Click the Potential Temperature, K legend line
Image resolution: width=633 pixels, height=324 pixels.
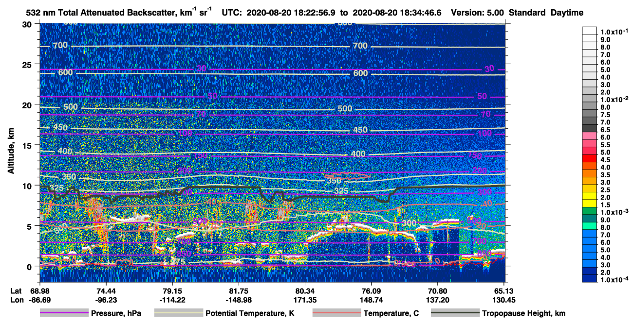click(x=179, y=313)
